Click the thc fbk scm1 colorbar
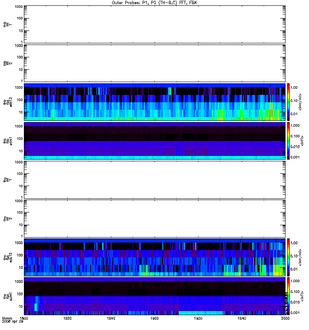309x330 pixels. 288,296
